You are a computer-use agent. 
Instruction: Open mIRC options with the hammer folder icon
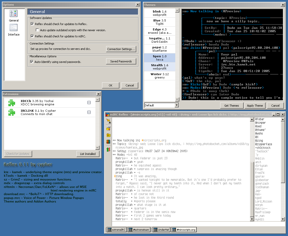[x=109, y=128]
